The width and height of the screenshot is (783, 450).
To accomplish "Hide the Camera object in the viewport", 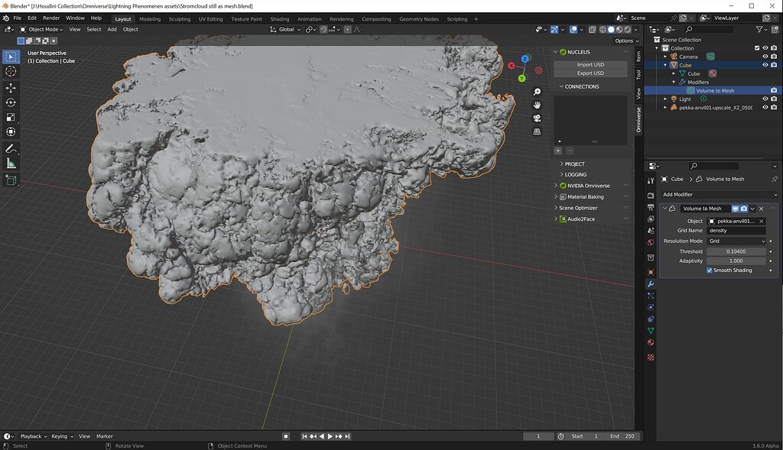I will pyautogui.click(x=765, y=57).
